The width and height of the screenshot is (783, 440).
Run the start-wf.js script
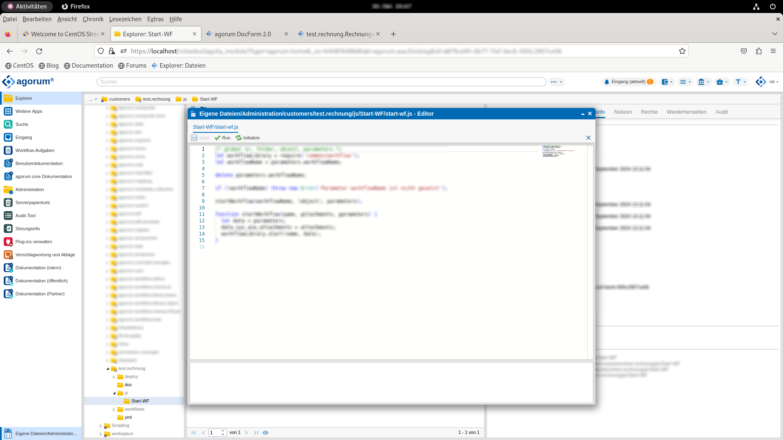pyautogui.click(x=223, y=138)
